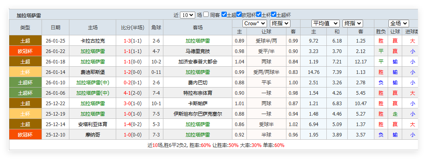Click the 加拉塔萨雷 team title
This screenshot has height=159, width=426.
point(29,15)
